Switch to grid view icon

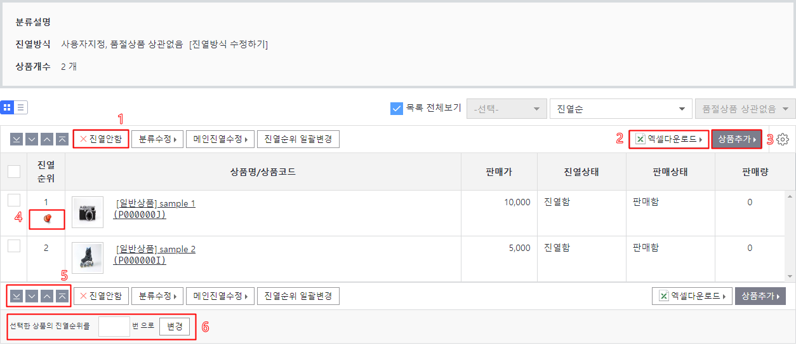[7, 107]
